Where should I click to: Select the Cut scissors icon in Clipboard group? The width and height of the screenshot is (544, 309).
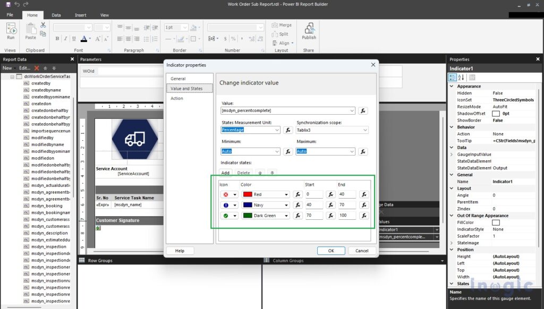point(44,24)
